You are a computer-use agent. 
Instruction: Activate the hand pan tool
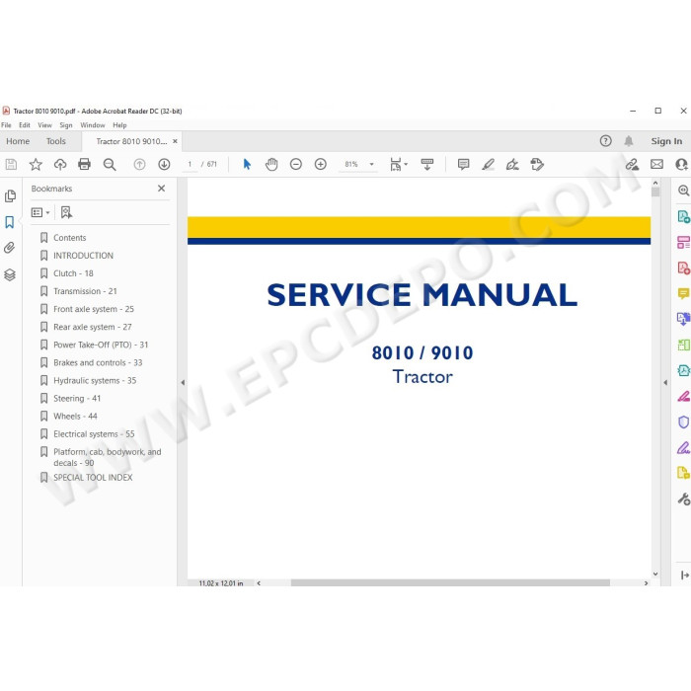pos(271,165)
